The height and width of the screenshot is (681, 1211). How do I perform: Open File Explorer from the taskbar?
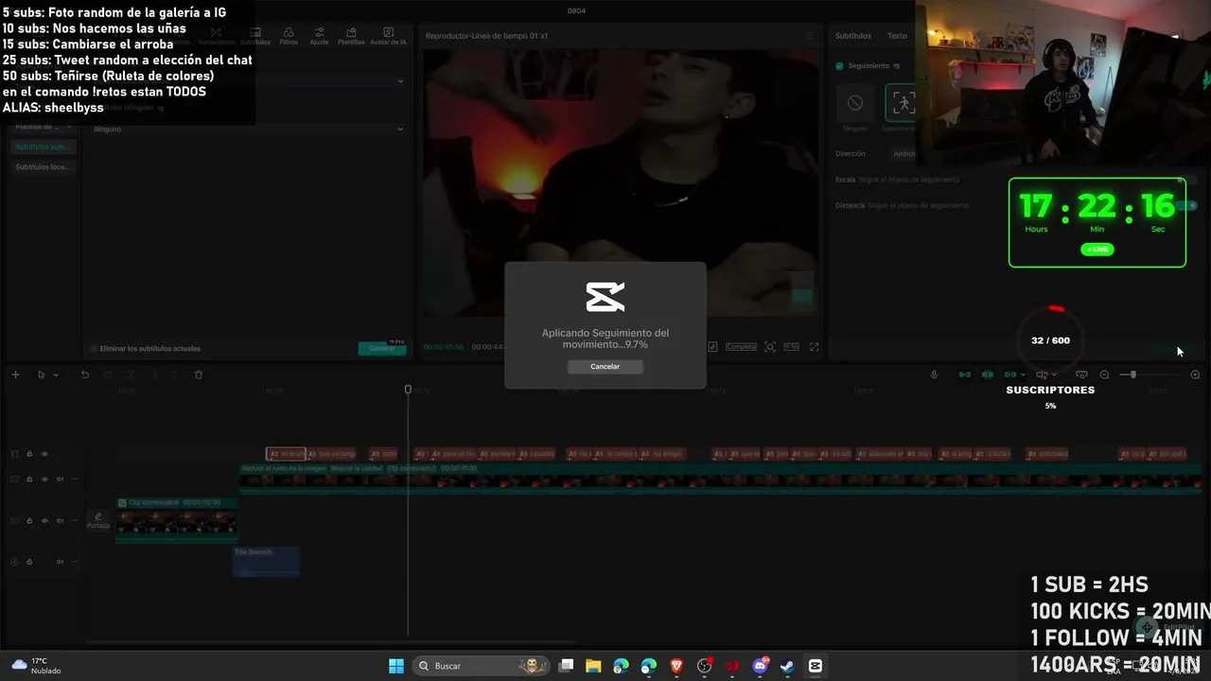(x=593, y=666)
